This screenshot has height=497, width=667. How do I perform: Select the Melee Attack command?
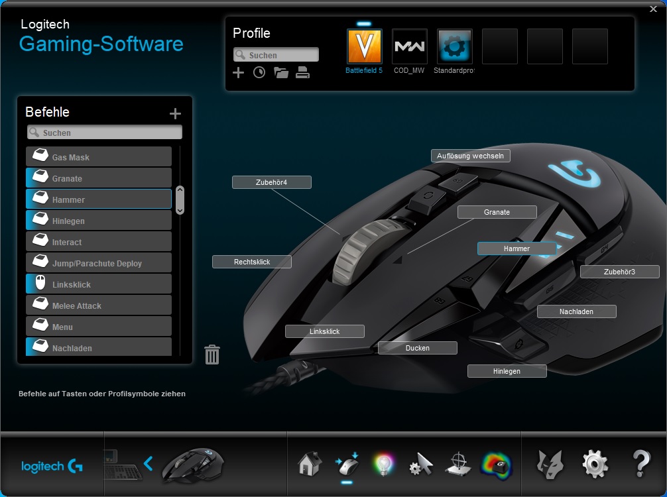(x=99, y=305)
